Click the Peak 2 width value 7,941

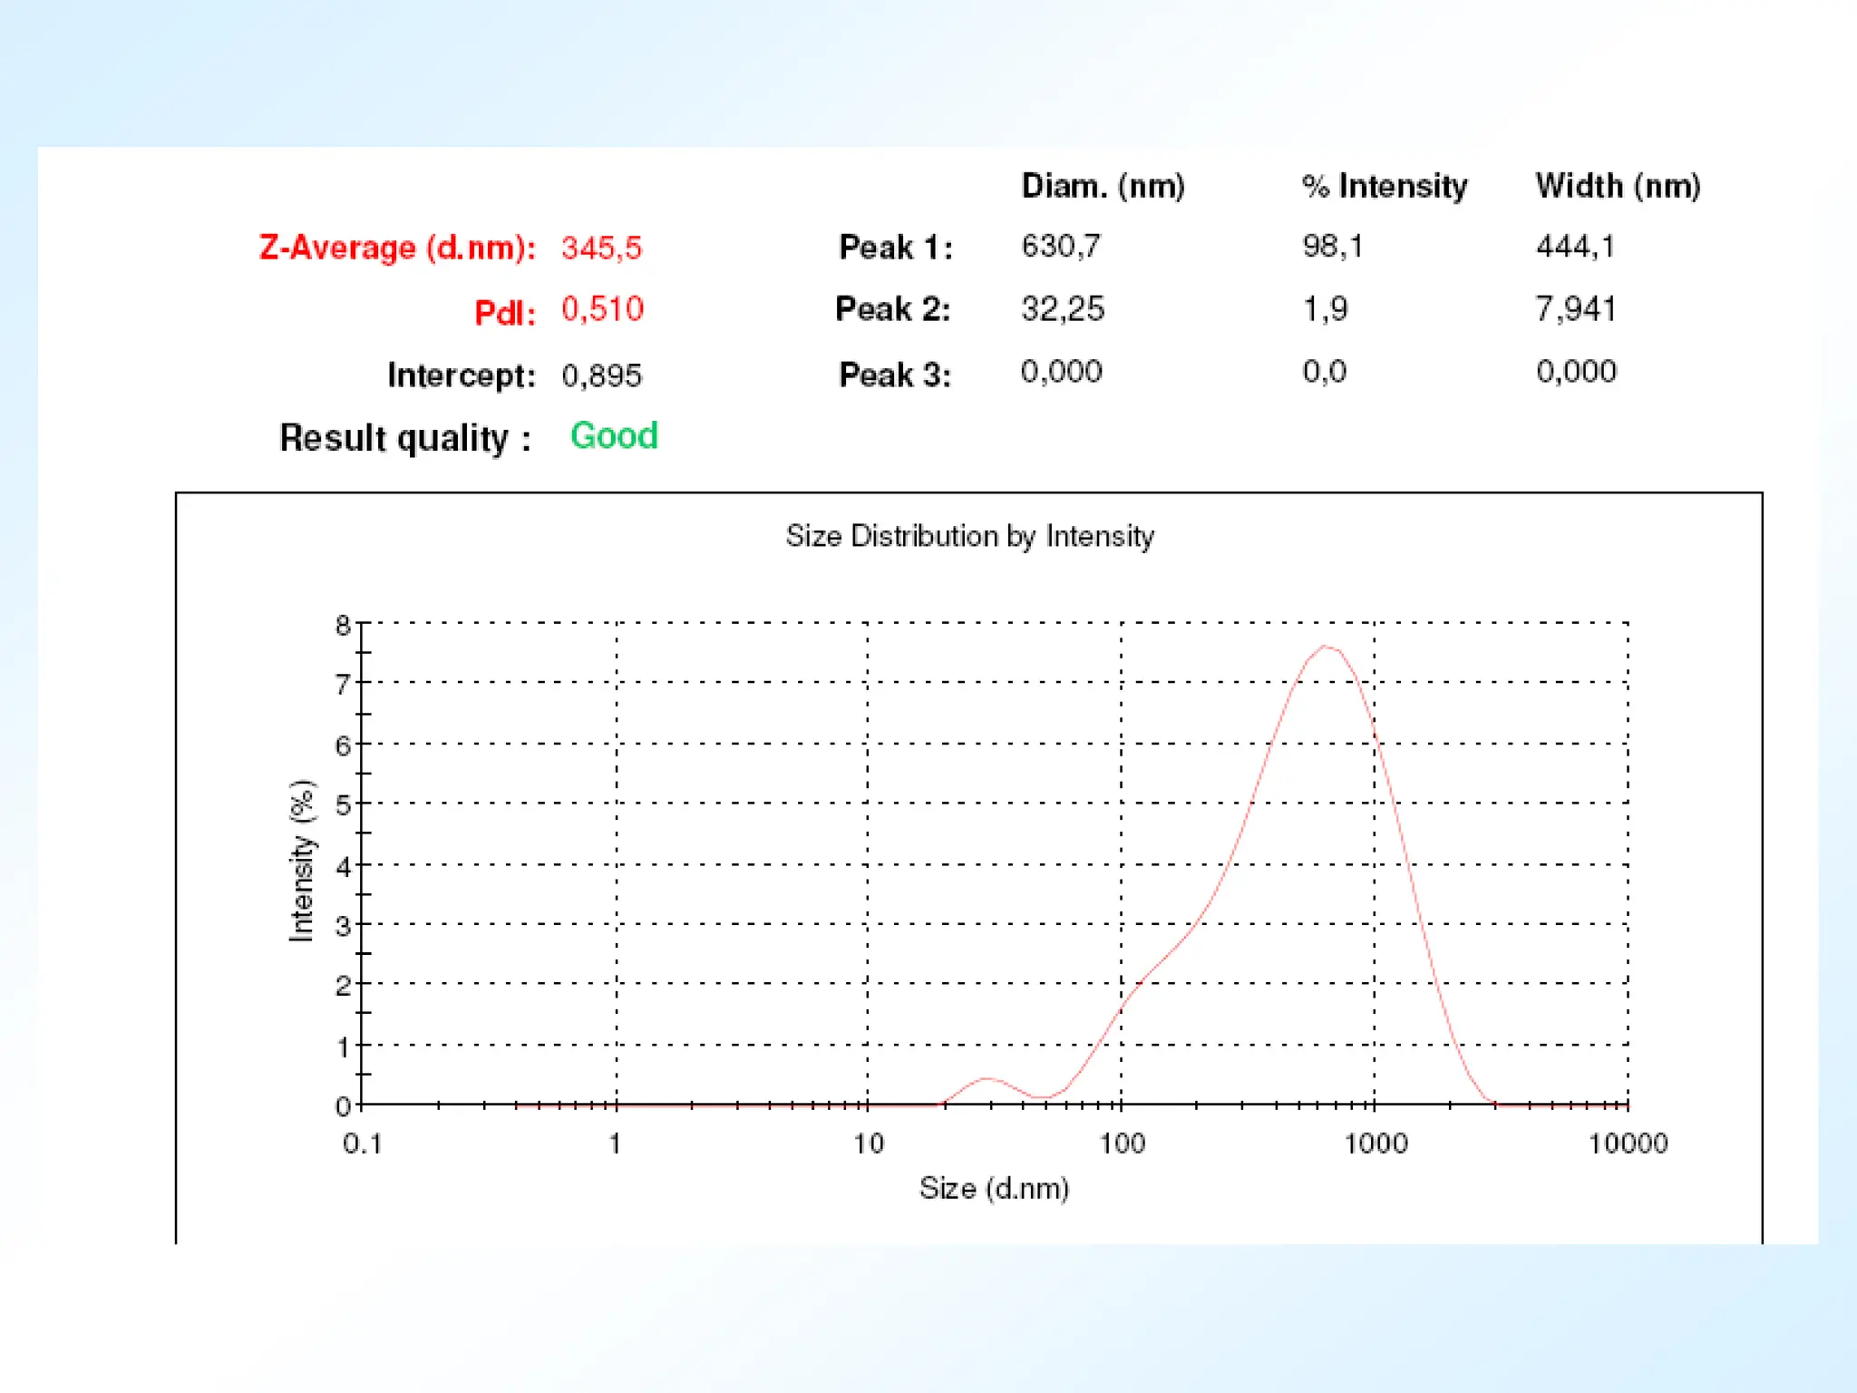(x=1575, y=309)
